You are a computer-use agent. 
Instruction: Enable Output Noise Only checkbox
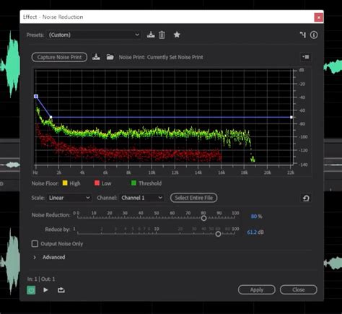pos(35,244)
